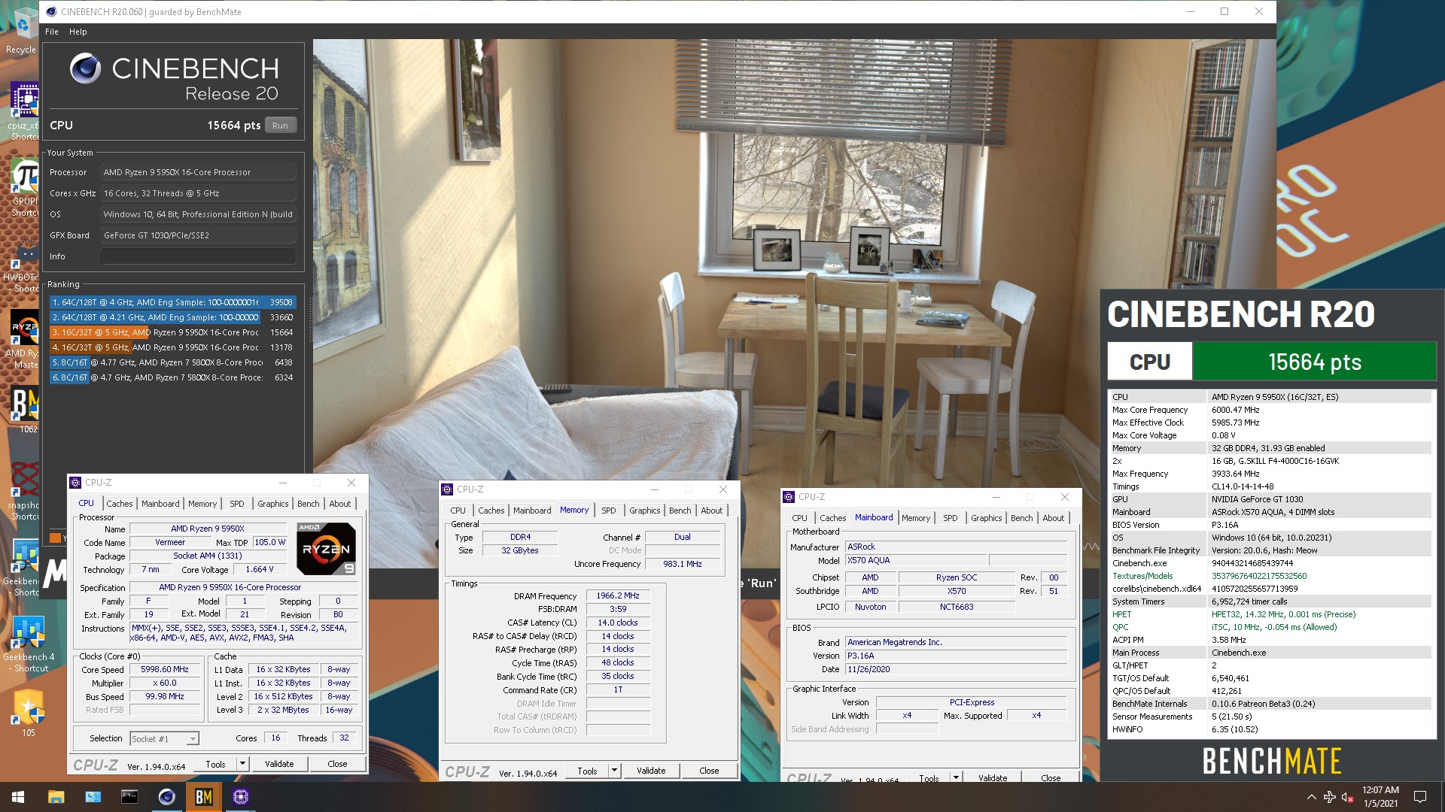Viewport: 1445px width, 812px height.
Task: Click the Cinebench Info input field
Action: coord(199,256)
